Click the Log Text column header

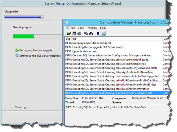(113, 39)
